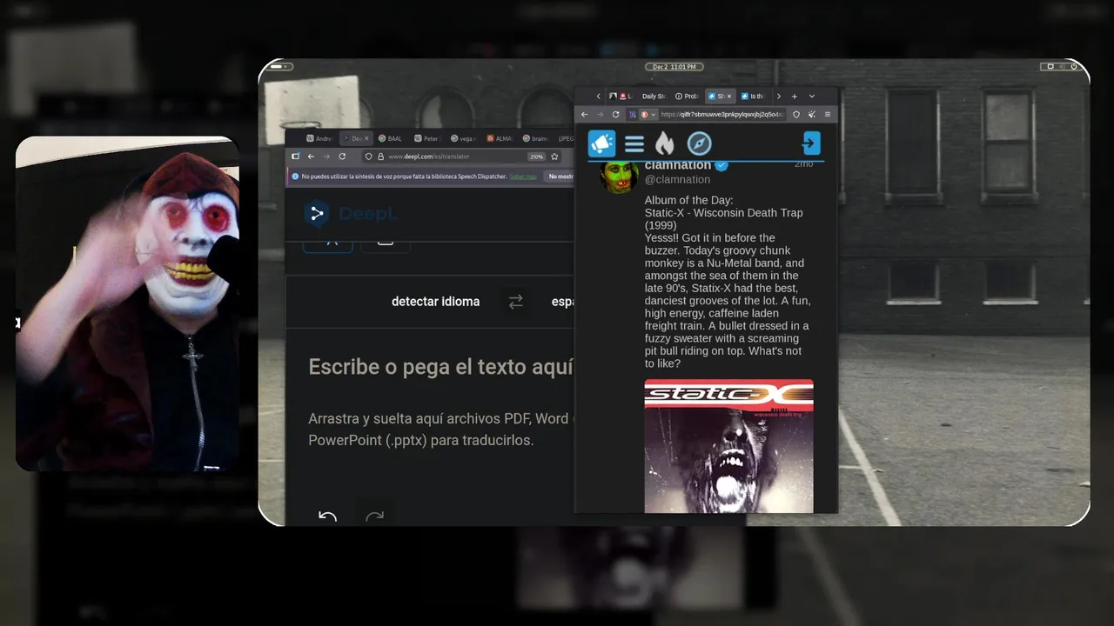The height and width of the screenshot is (626, 1114).
Task: Switch to the JPEG tab
Action: pos(566,138)
